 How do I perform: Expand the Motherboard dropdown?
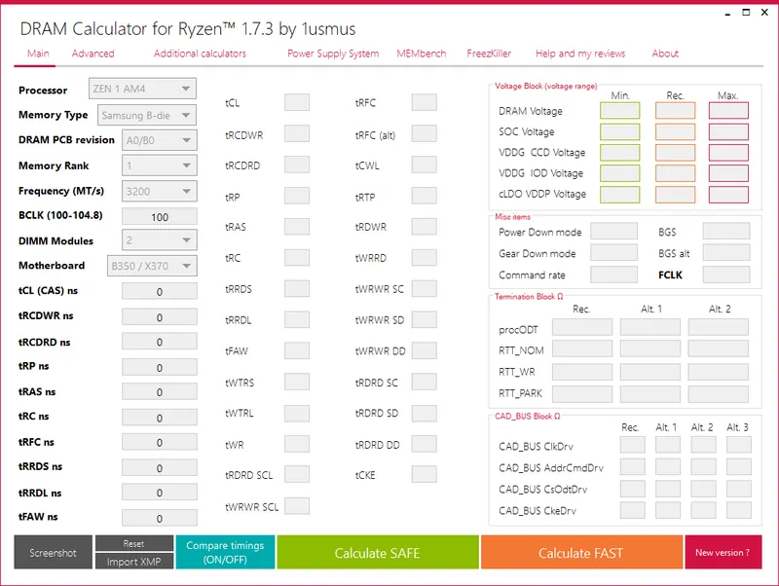(152, 266)
